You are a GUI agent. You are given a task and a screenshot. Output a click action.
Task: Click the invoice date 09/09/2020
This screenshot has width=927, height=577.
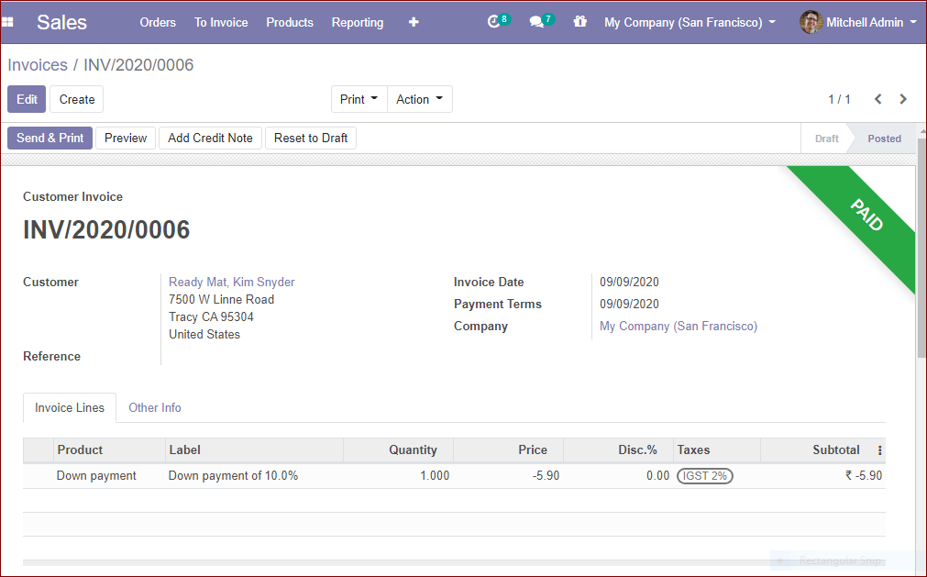629,282
